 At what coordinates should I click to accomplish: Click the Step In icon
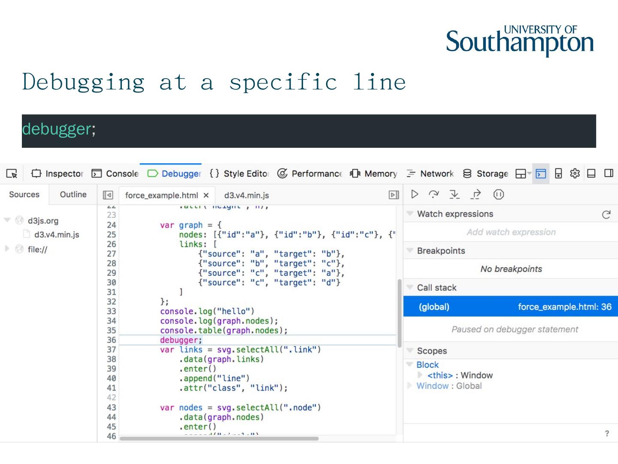coord(454,195)
